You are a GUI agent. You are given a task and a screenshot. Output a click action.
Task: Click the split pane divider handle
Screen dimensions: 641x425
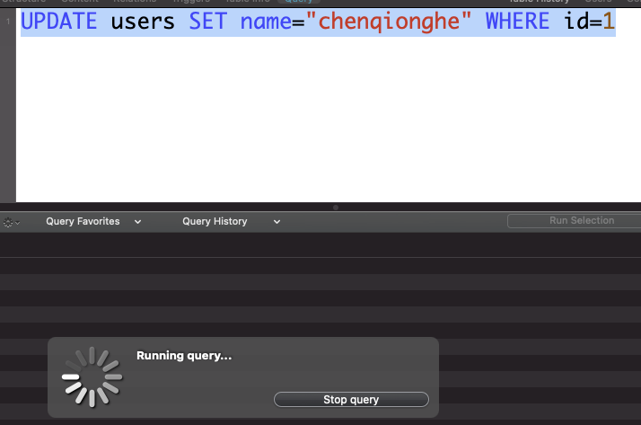coord(336,208)
